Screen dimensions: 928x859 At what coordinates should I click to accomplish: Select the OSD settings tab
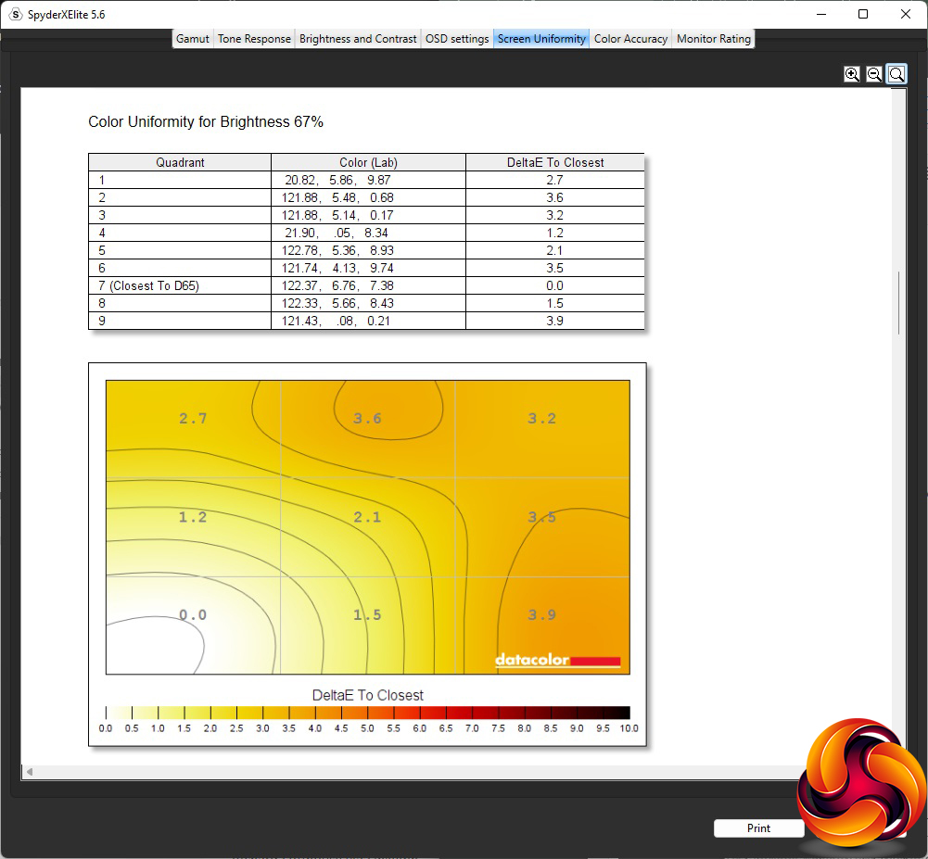(457, 39)
